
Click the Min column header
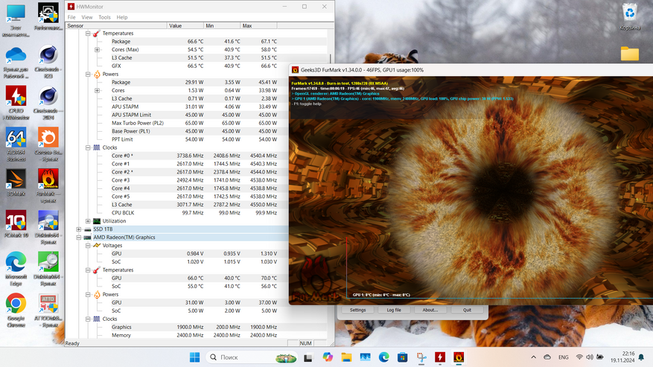[x=222, y=26]
